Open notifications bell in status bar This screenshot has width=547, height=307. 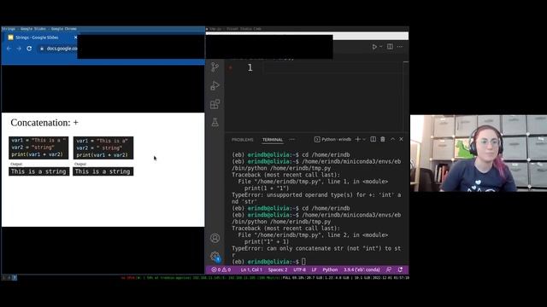click(400, 269)
